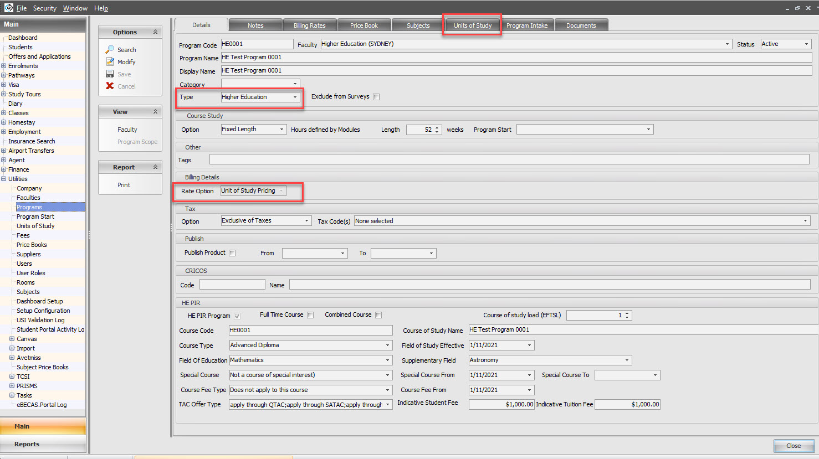This screenshot has width=819, height=459.
Task: Expand the Finance tree node
Action: [4, 169]
